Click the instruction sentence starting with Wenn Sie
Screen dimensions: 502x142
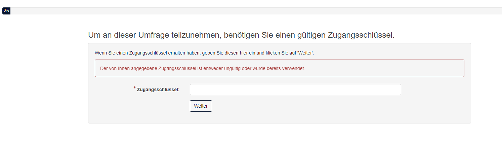pos(204,53)
